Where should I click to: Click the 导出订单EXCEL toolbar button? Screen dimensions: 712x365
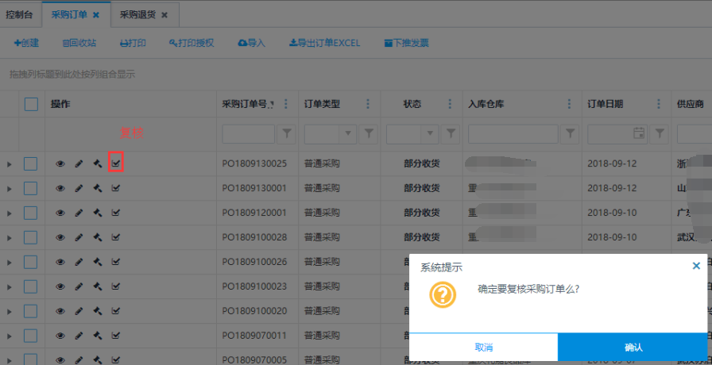point(324,43)
